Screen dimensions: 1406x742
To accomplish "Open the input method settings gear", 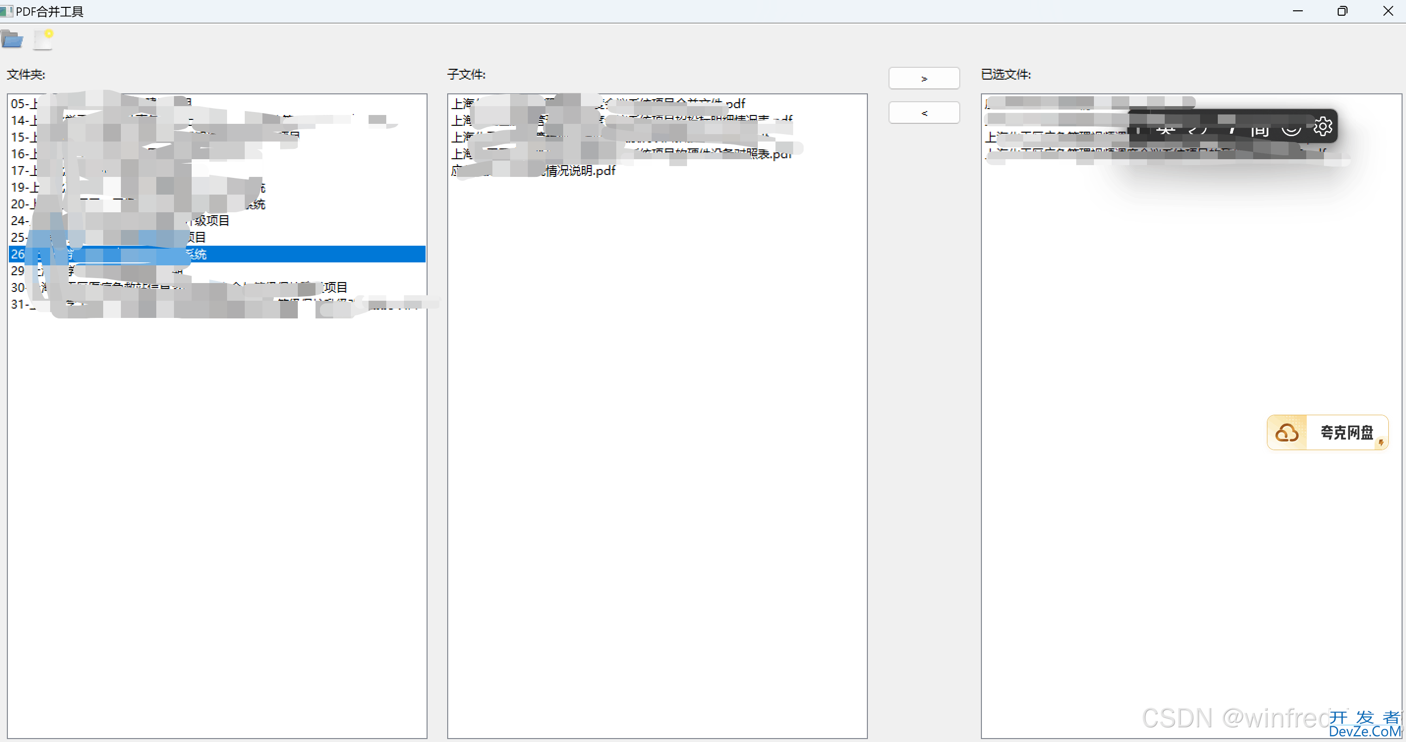I will click(x=1322, y=127).
